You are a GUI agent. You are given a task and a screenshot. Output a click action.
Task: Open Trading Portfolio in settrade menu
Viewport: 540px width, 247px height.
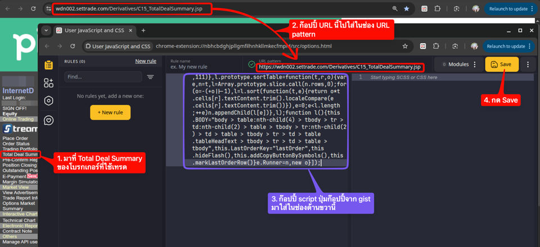[20, 149]
